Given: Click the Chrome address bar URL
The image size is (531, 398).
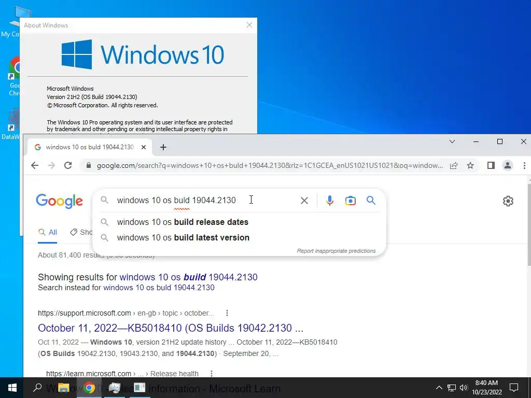Looking at the screenshot, I should point(269,165).
